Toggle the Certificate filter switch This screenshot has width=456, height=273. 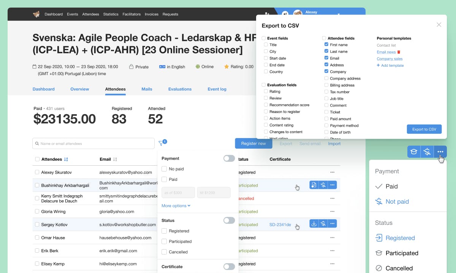[229, 267]
